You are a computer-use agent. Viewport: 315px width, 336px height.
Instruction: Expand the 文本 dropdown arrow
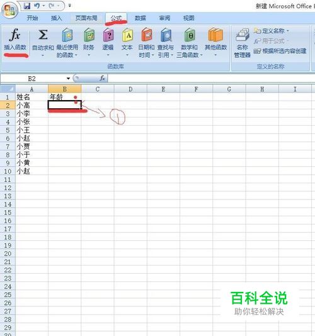pyautogui.click(x=127, y=55)
